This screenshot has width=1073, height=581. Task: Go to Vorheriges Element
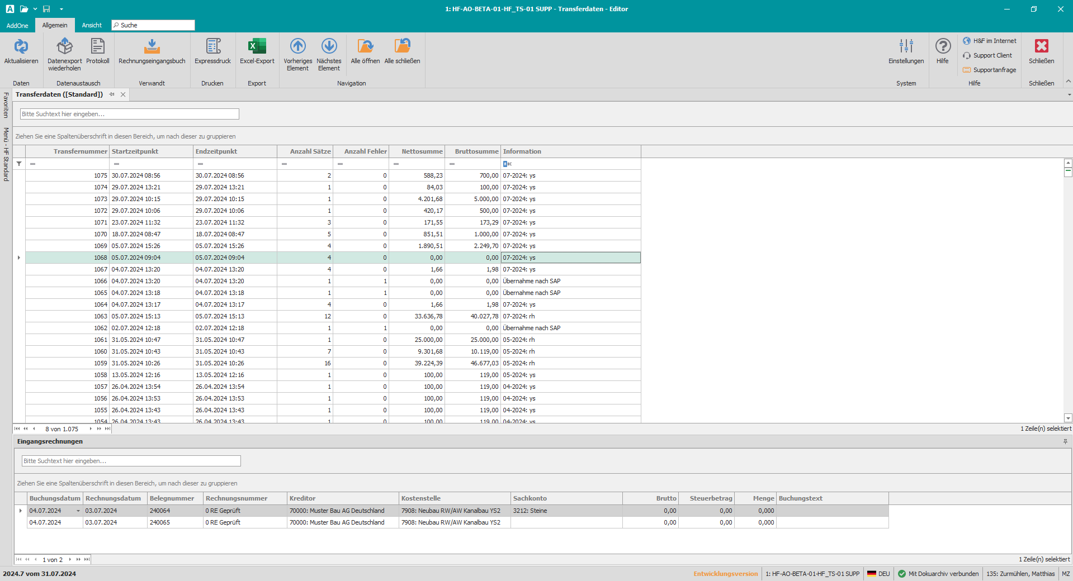(x=297, y=47)
